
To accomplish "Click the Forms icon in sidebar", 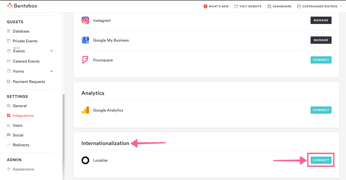I will pos(9,71).
